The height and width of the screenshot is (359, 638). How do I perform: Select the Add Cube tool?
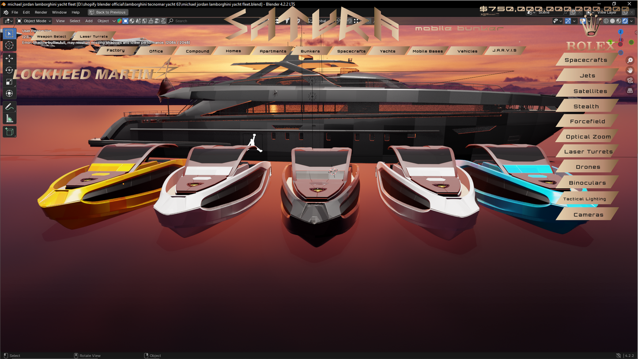[x=9, y=132]
